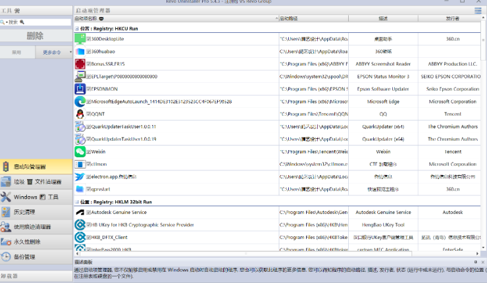
Task: Open Windows 工具 in the sidebar
Action: coord(36,197)
